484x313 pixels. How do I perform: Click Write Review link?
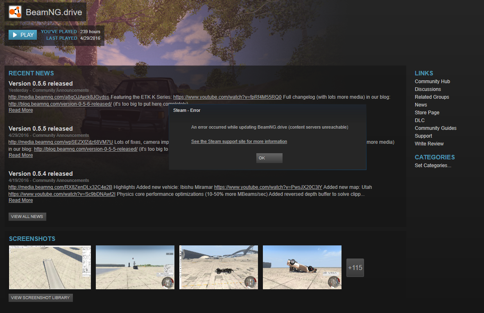point(429,144)
